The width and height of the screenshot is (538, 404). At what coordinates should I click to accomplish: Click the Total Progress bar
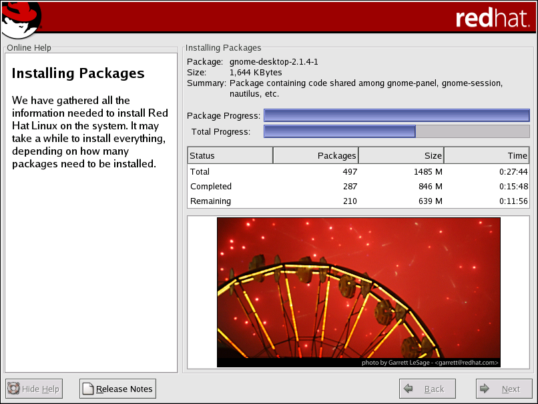click(396, 131)
